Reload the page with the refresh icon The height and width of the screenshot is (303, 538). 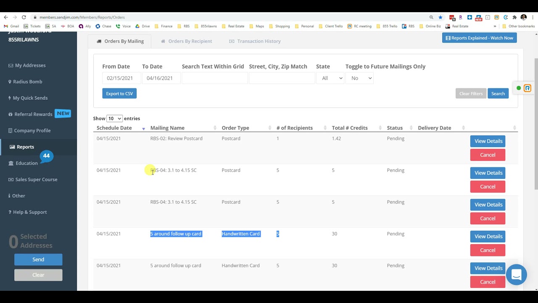point(24,17)
